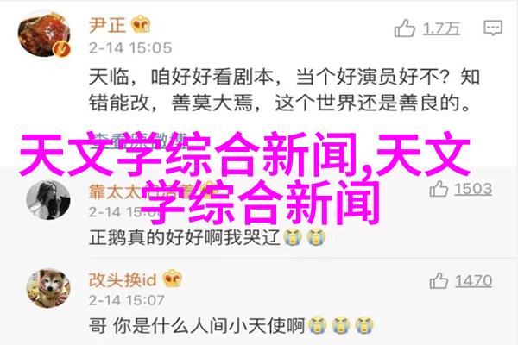Like the comment with 1503 likes
This screenshot has height=345, width=518.
[439, 189]
